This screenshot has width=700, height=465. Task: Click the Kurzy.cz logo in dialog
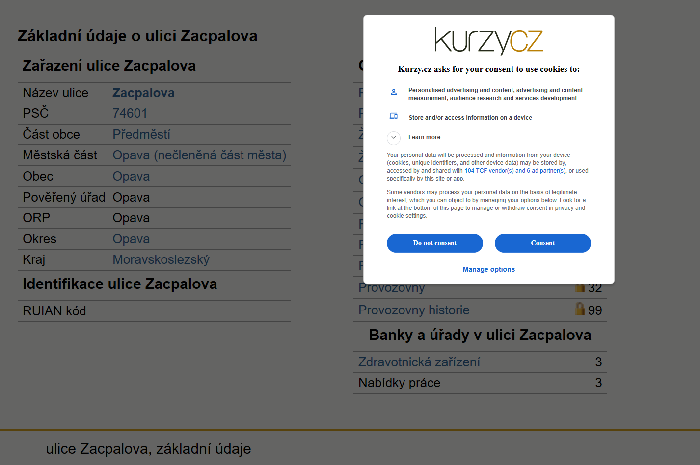click(489, 41)
